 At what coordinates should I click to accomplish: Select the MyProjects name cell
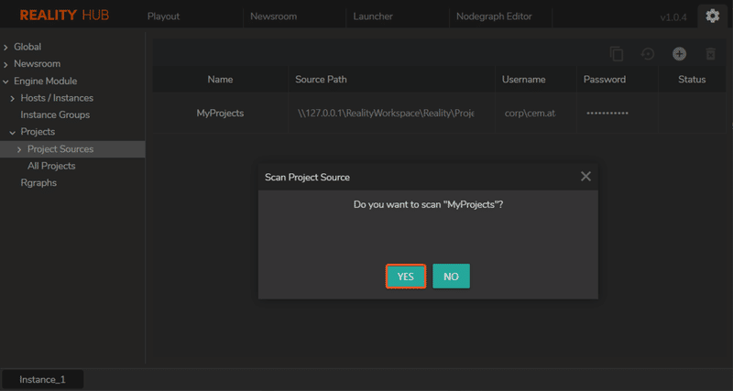click(220, 113)
